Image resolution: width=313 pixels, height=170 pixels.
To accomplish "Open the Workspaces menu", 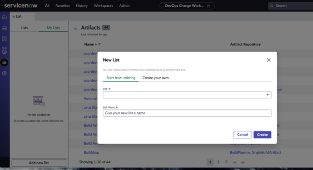I will coord(104,6).
